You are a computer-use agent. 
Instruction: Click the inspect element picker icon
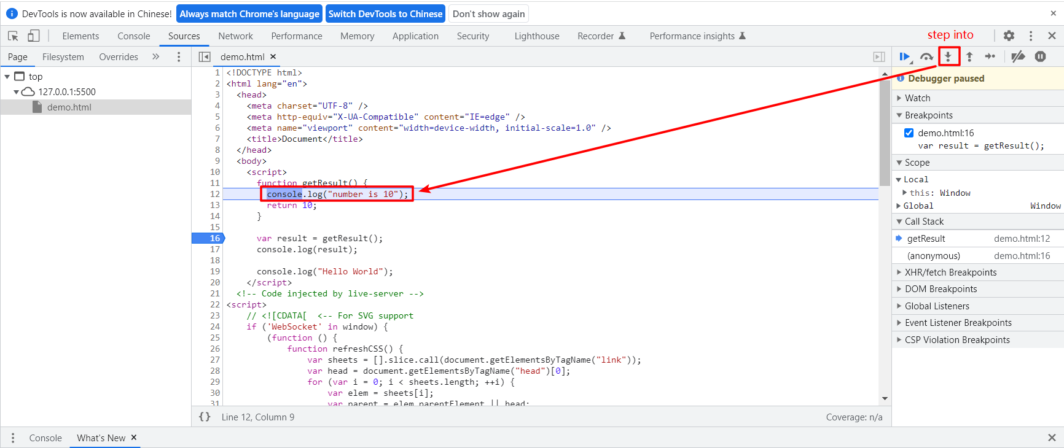coord(13,36)
